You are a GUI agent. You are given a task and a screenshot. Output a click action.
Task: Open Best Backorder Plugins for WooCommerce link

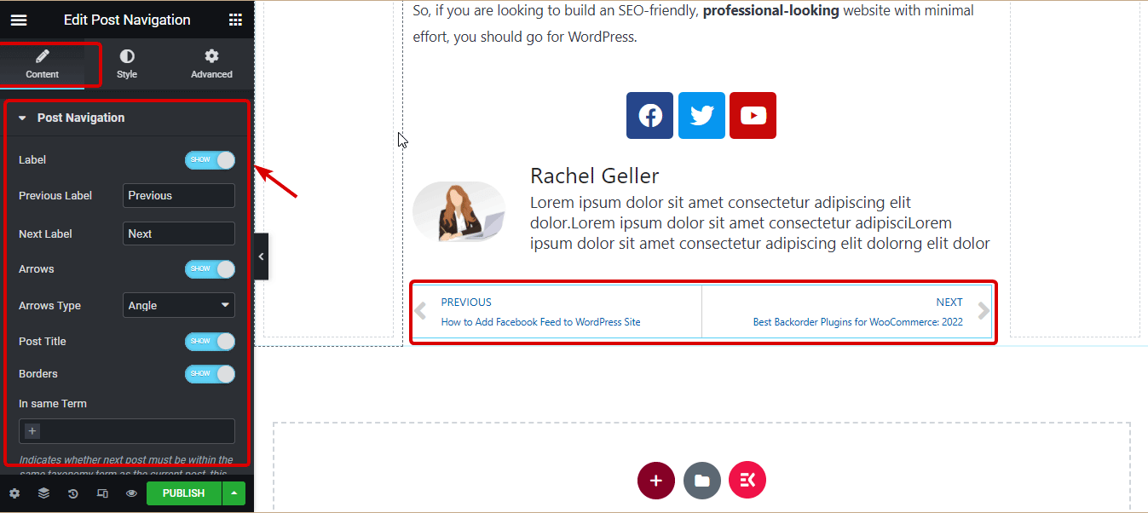coord(858,322)
